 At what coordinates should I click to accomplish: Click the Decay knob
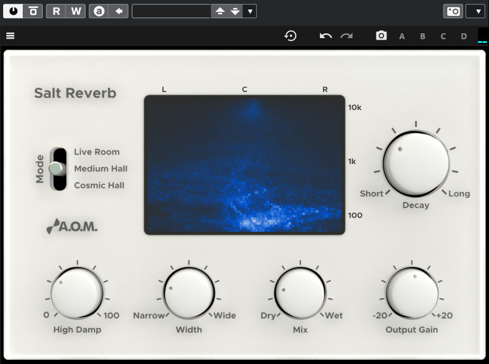pyautogui.click(x=416, y=163)
